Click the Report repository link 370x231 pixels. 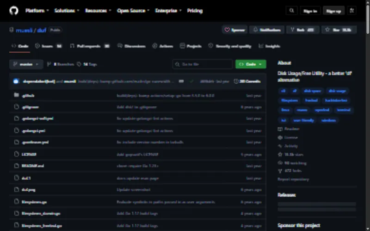[293, 179]
